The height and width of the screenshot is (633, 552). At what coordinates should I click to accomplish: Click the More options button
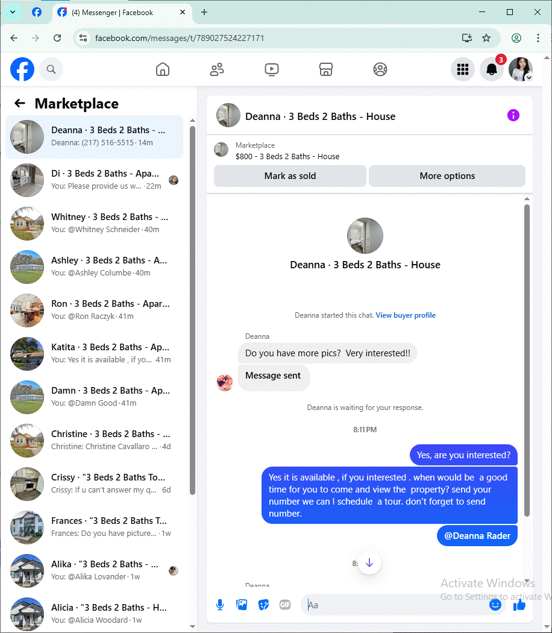point(447,176)
